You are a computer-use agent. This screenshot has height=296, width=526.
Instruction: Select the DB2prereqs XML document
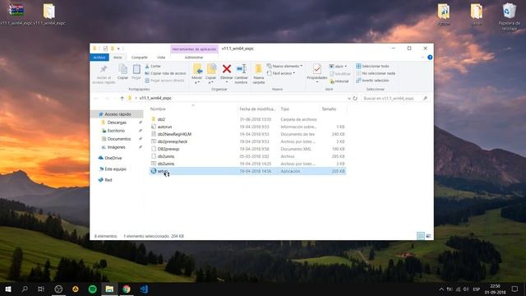click(x=247, y=149)
